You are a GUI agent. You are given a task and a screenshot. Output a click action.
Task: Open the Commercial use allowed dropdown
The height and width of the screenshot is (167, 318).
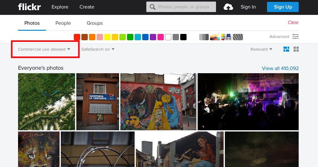[44, 49]
